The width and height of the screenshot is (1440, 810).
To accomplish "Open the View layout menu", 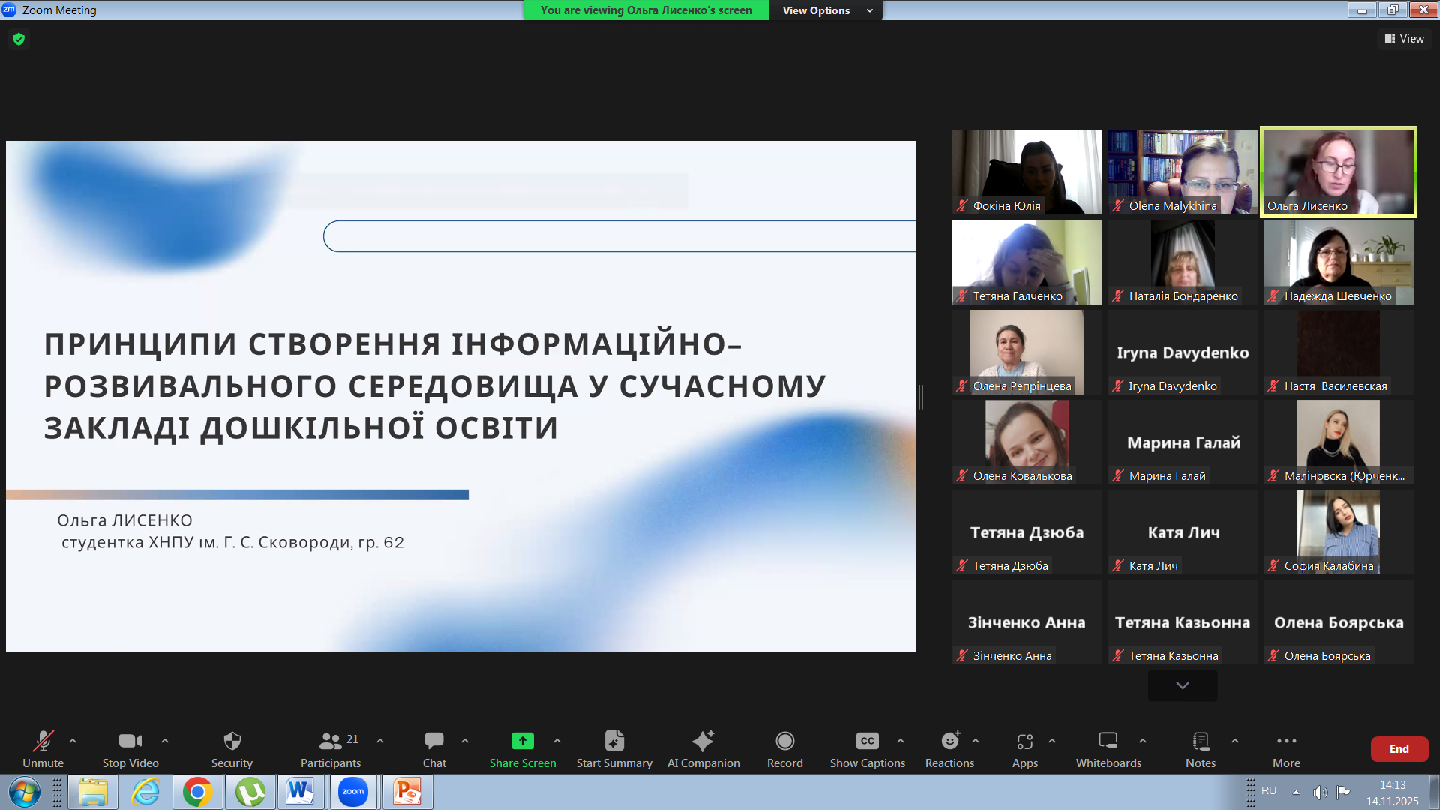I will 1404,39.
